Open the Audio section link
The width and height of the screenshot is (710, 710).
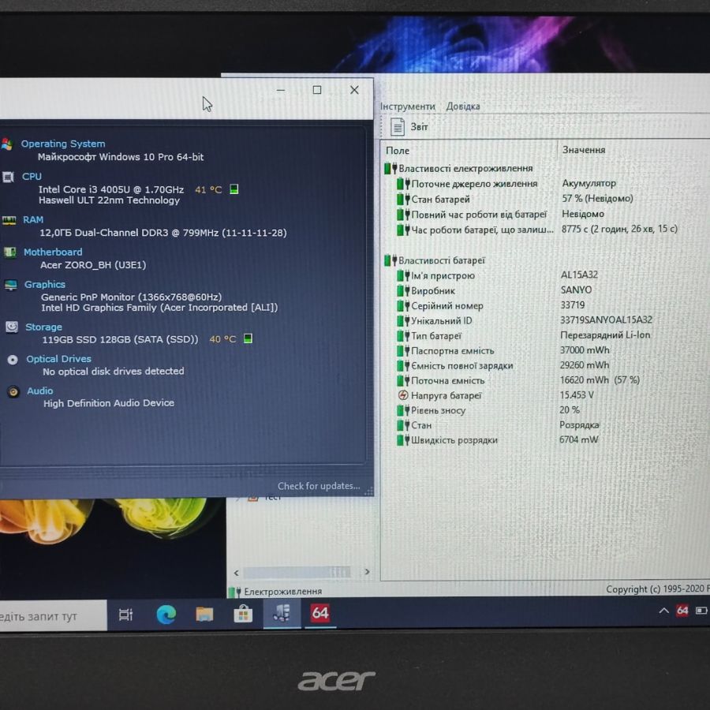40,390
